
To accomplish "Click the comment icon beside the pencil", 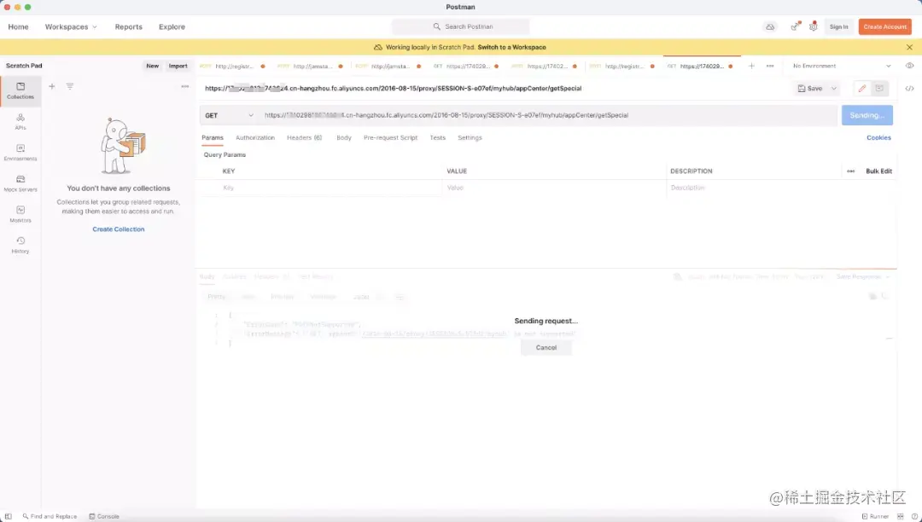I will (x=879, y=89).
